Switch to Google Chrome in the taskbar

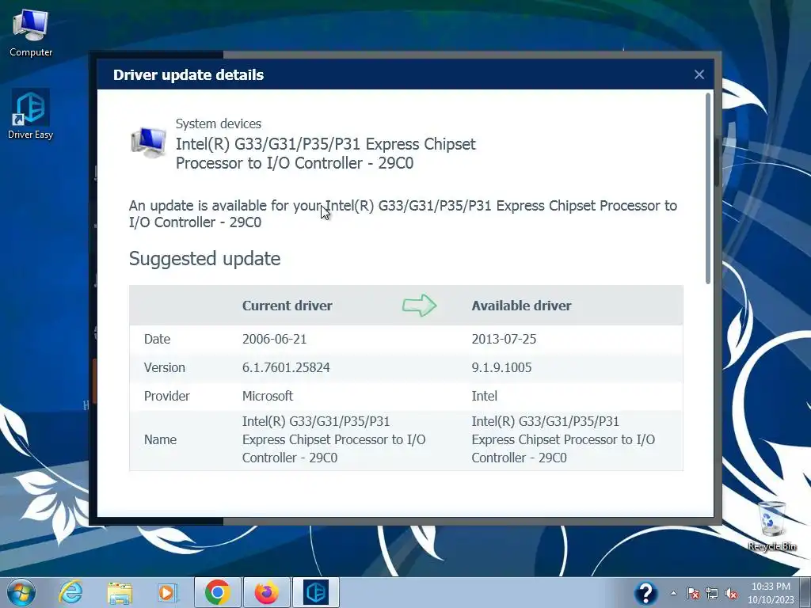pyautogui.click(x=217, y=592)
